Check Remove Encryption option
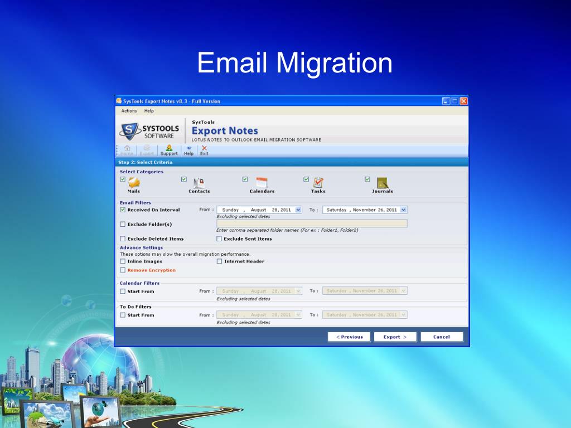 (x=123, y=270)
